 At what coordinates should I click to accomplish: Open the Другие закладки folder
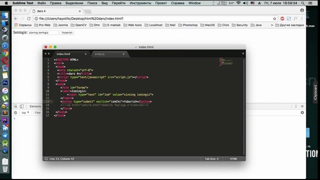click(289, 25)
